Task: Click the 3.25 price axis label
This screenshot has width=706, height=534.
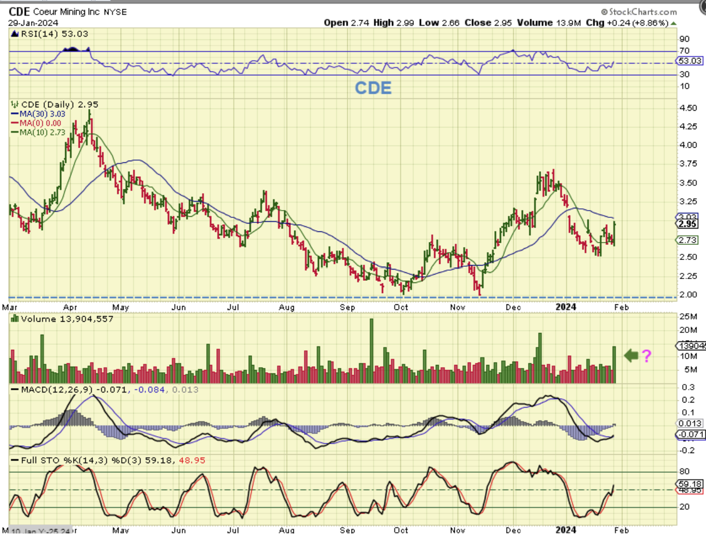Action: coord(688,202)
